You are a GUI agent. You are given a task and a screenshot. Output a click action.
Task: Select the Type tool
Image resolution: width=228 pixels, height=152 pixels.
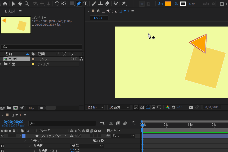pyautogui.click(x=85, y=4)
